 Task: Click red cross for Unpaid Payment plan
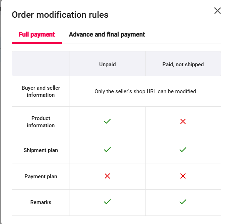(108, 176)
